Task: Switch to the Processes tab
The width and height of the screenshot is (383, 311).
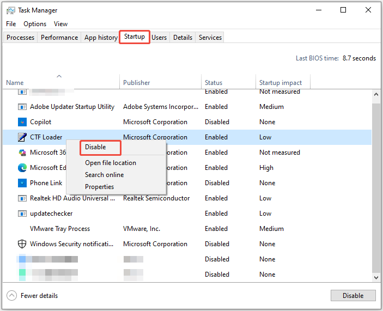Action: click(x=20, y=38)
